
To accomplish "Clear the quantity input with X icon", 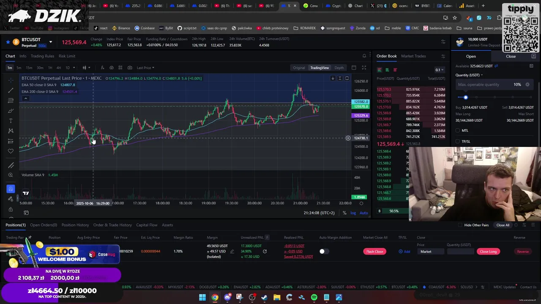I will point(527,84).
